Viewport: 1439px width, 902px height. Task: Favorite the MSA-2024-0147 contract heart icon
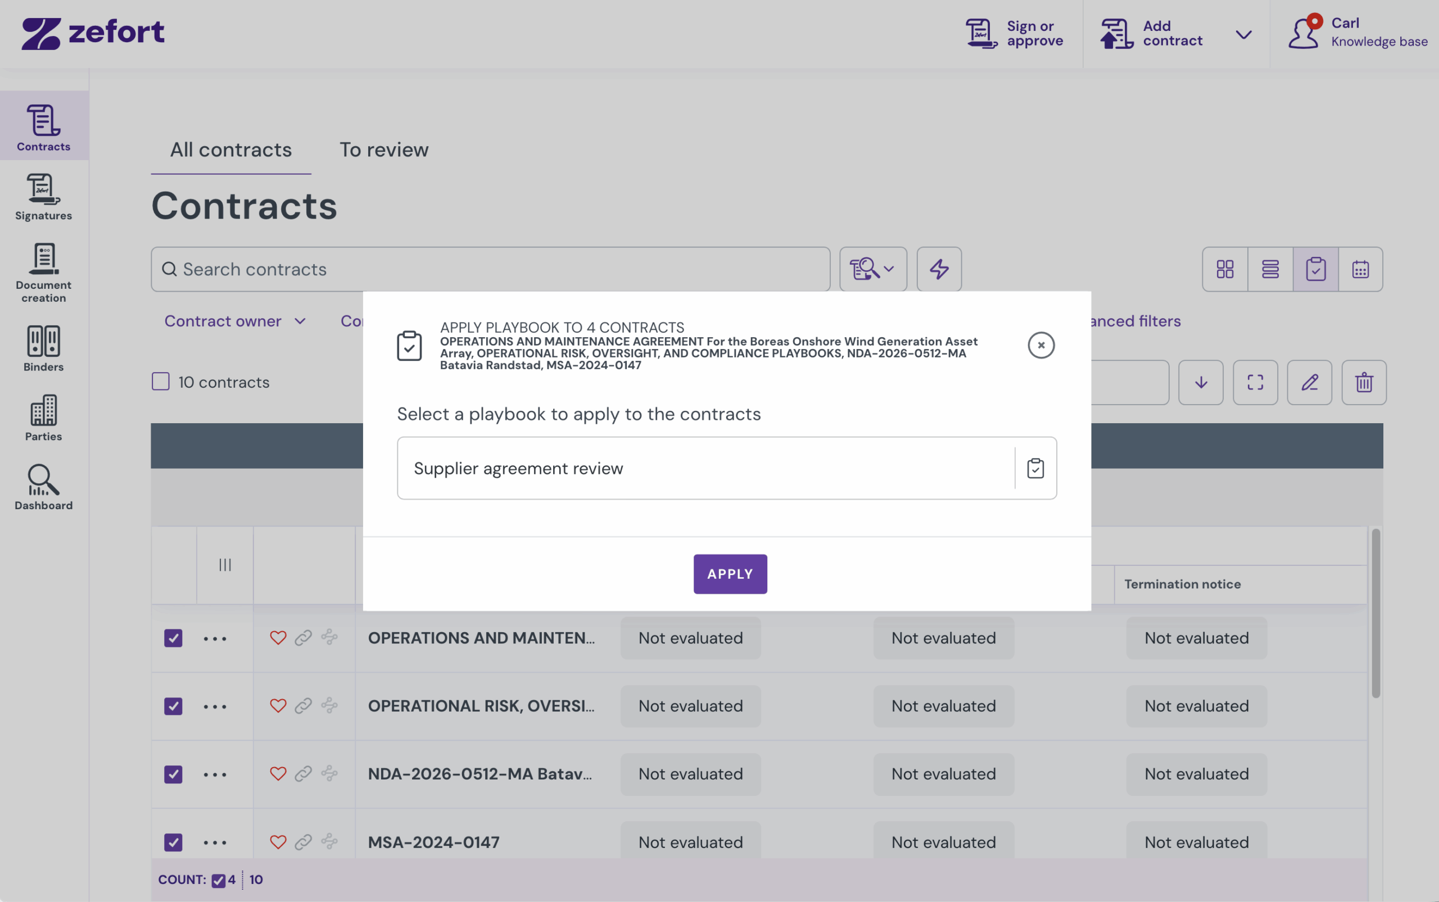(278, 842)
